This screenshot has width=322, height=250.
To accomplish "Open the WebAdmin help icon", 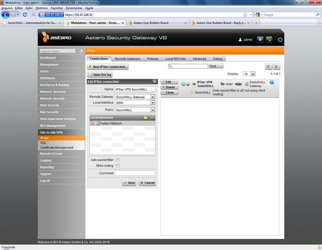I will point(260,40).
